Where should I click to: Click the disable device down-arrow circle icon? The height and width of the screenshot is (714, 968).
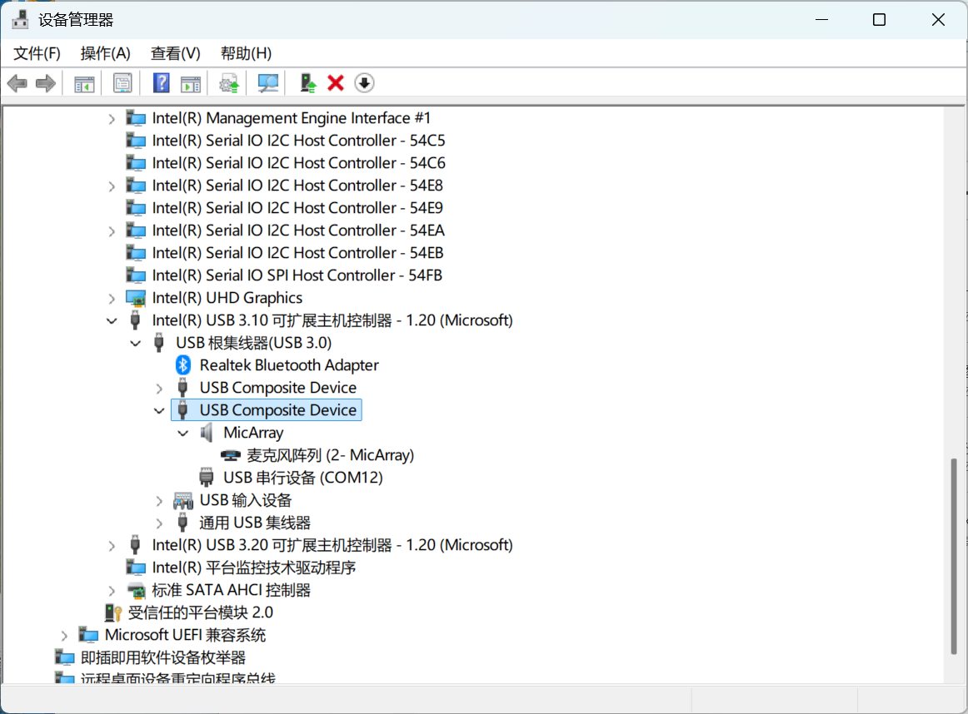(364, 83)
